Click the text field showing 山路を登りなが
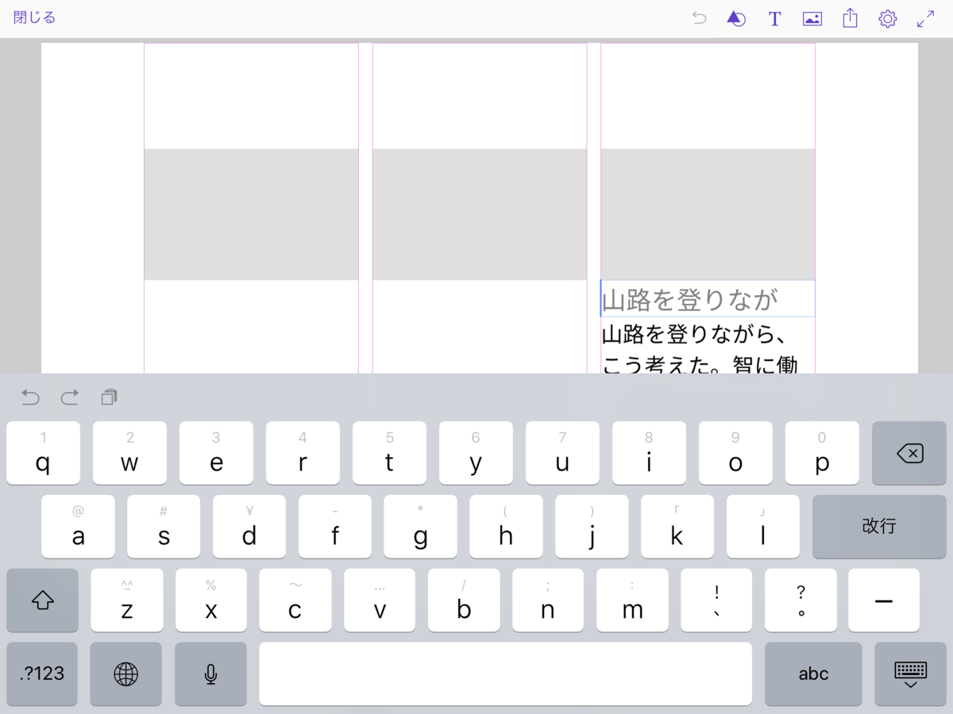The width and height of the screenshot is (953, 714). coord(707,299)
